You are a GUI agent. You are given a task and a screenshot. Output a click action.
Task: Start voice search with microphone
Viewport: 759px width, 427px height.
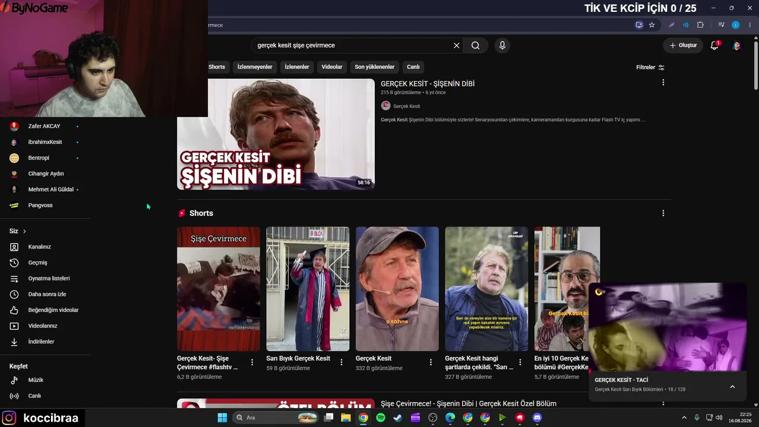click(x=502, y=46)
